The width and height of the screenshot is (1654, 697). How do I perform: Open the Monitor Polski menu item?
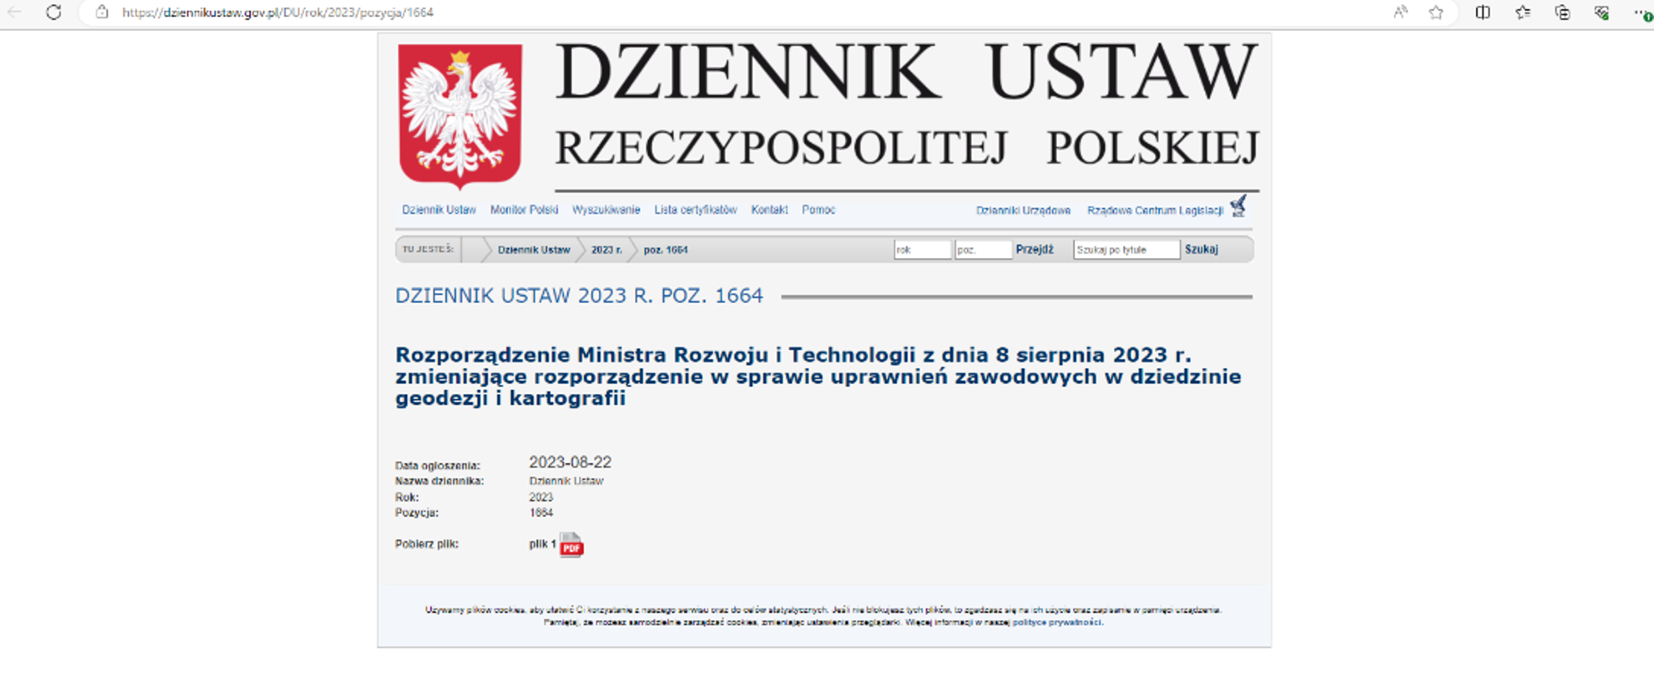click(524, 210)
